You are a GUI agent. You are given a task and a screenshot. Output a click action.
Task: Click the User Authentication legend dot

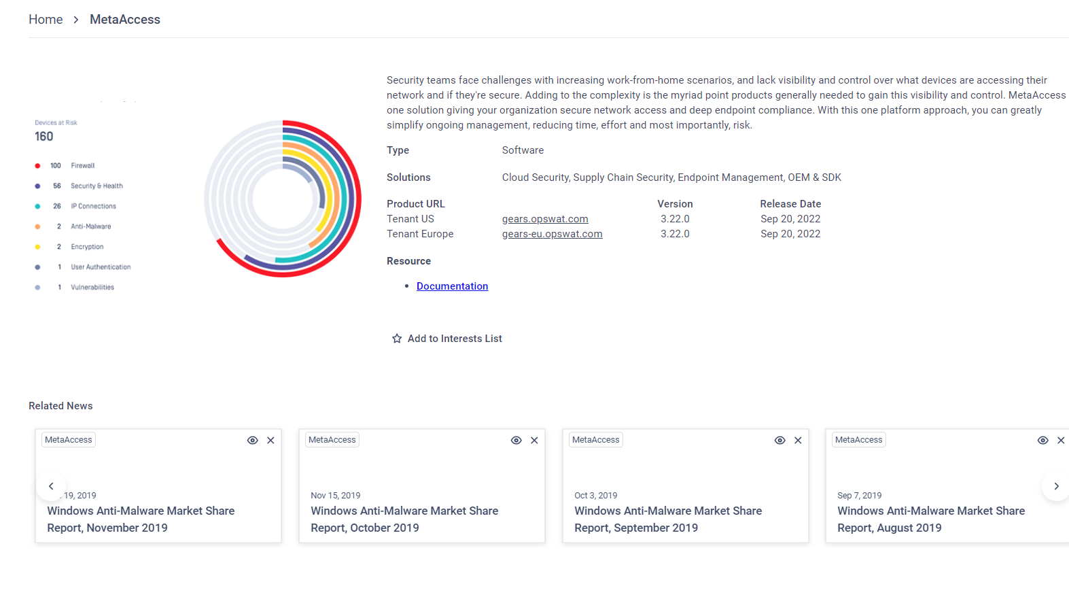pos(37,267)
